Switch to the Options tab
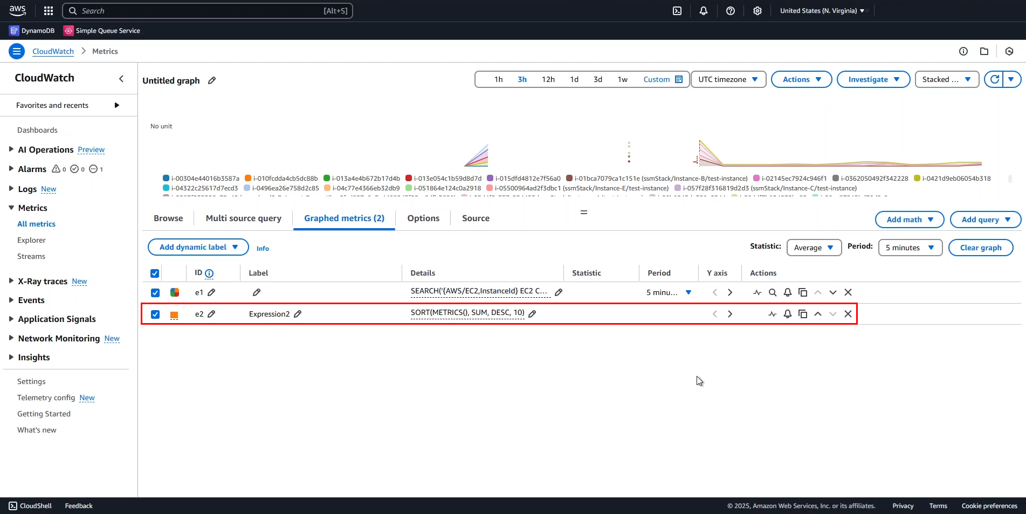Image resolution: width=1026 pixels, height=514 pixels. (423, 218)
